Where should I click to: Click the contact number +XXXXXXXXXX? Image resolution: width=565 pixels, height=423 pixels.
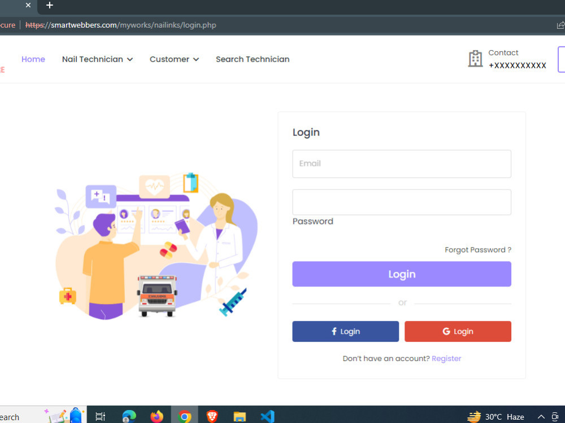518,65
